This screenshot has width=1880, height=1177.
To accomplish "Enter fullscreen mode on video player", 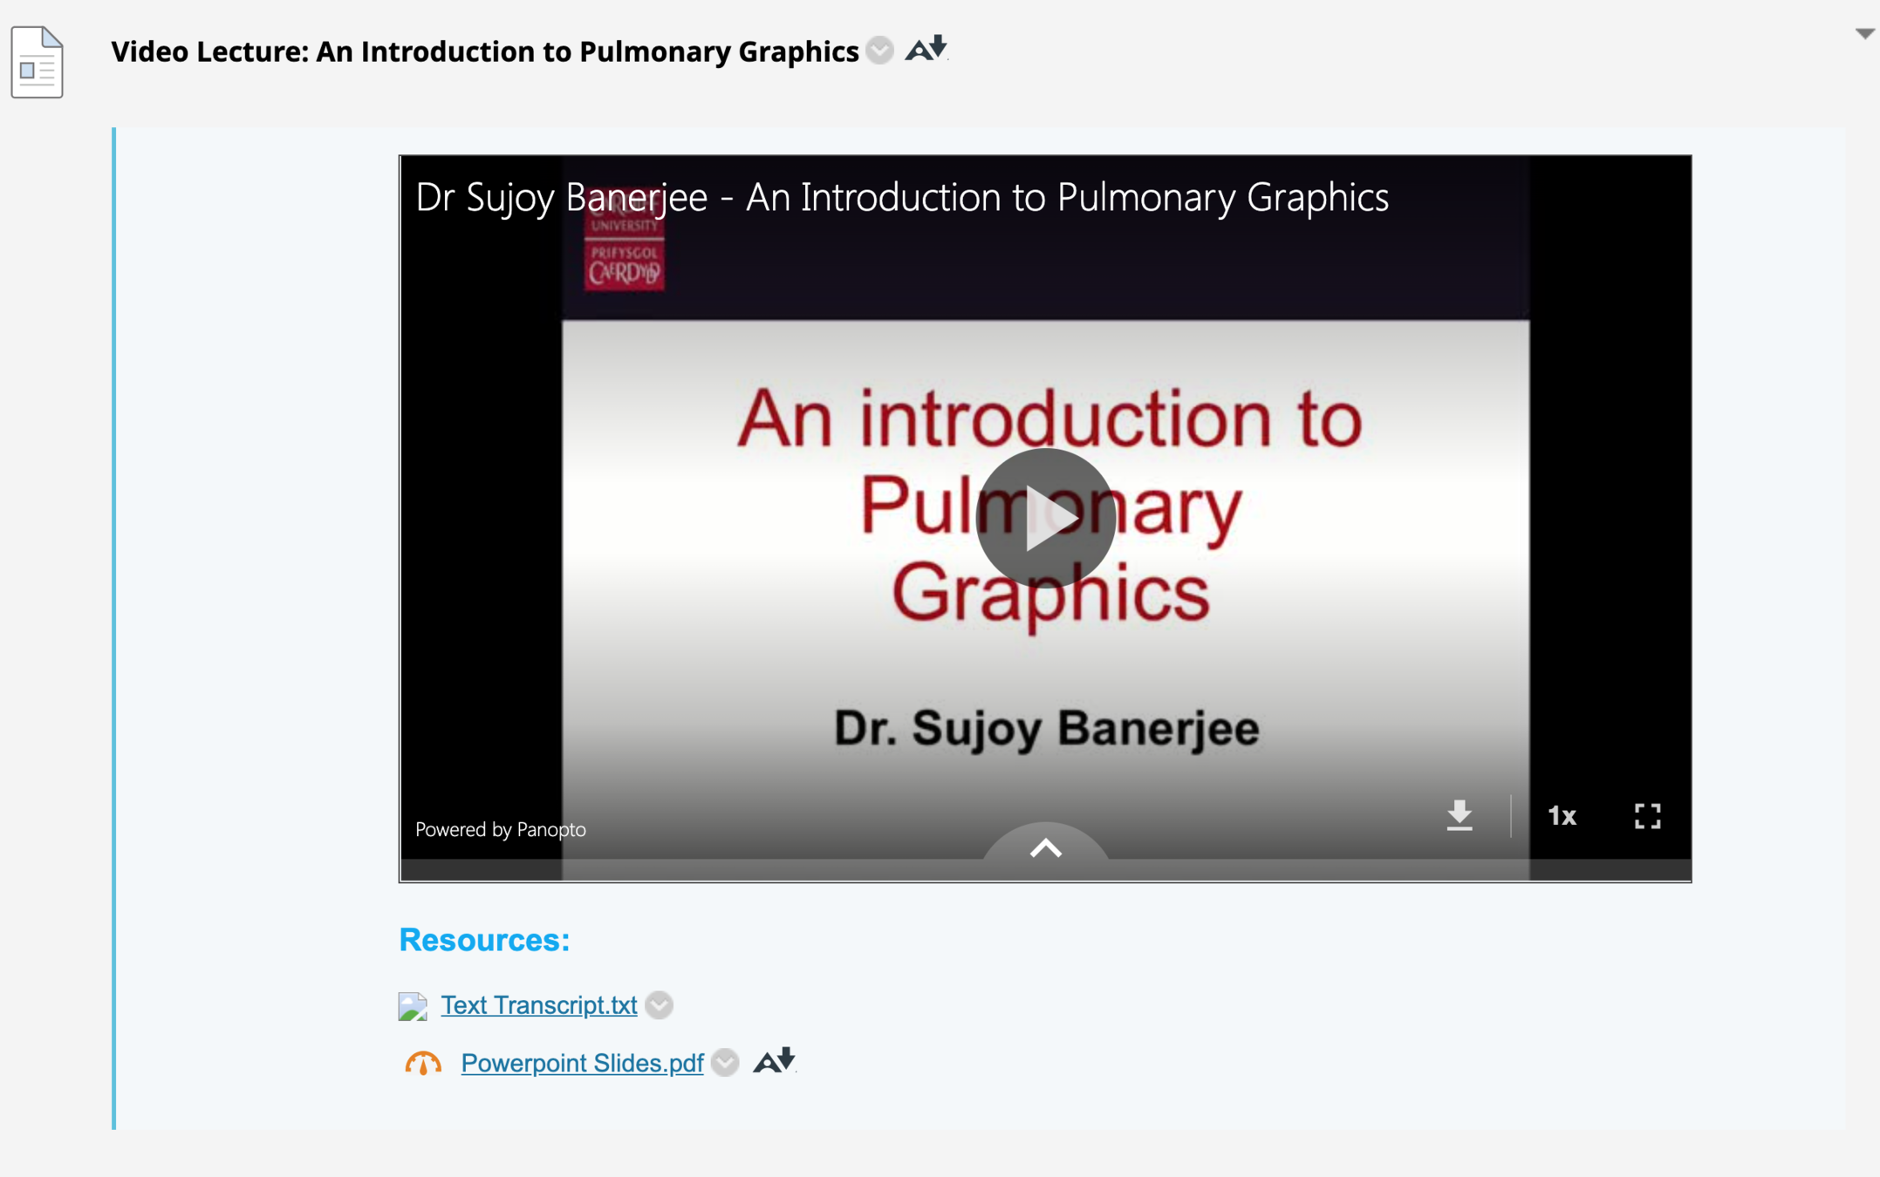I will point(1647,816).
